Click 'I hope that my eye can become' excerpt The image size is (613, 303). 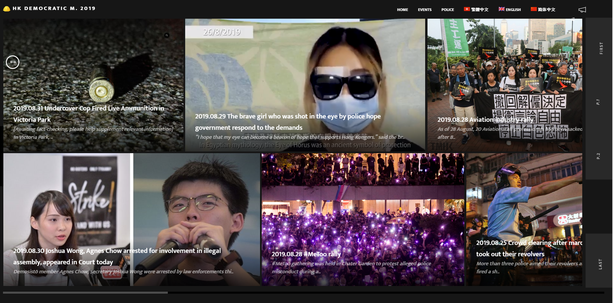click(x=300, y=137)
